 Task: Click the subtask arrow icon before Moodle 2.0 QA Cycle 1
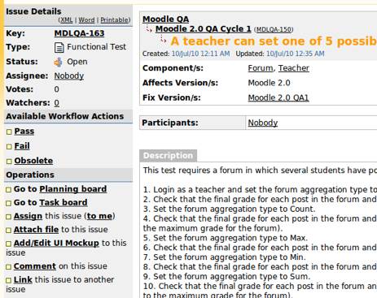tap(149, 28)
